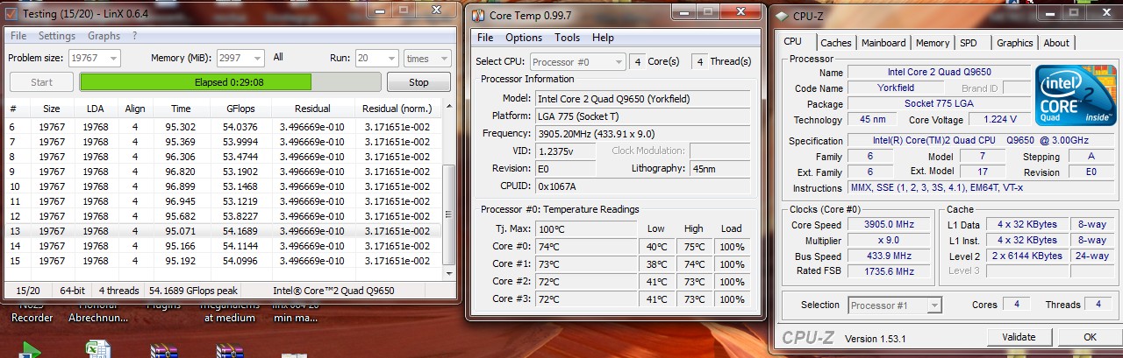
Task: Open the Core Temp Tools menu
Action: 568,38
